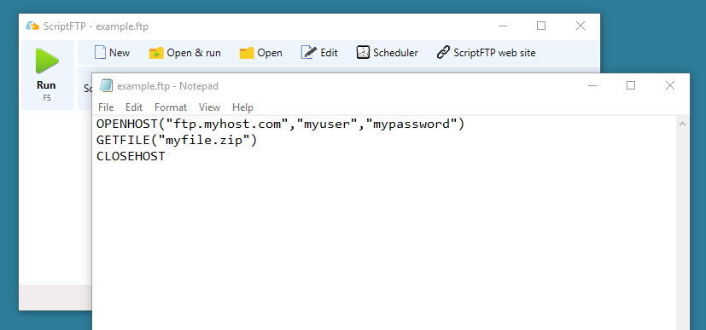706x330 pixels.
Task: Close the Notepad window
Action: click(670, 85)
